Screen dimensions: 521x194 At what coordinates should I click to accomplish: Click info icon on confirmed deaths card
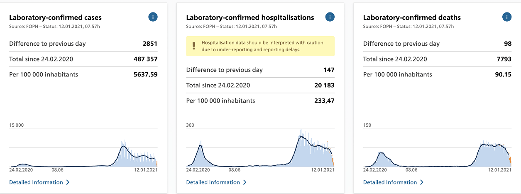[x=506, y=17]
